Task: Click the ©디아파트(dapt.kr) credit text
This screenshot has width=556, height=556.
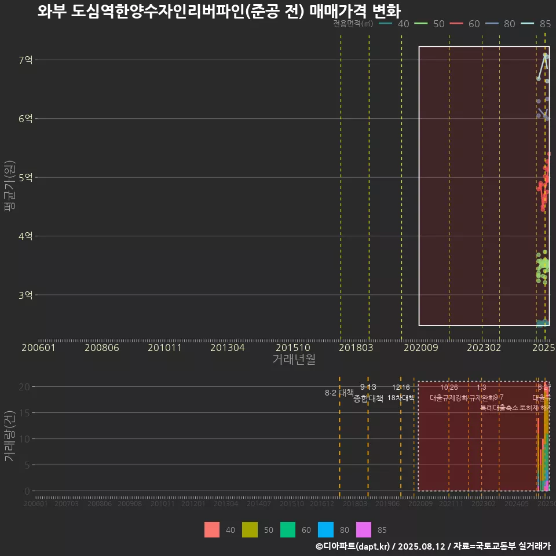Action: tap(353, 546)
